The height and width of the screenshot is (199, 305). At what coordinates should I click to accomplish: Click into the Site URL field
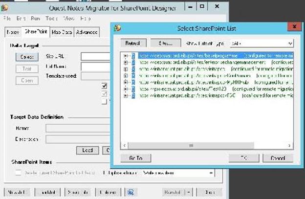tap(96, 56)
